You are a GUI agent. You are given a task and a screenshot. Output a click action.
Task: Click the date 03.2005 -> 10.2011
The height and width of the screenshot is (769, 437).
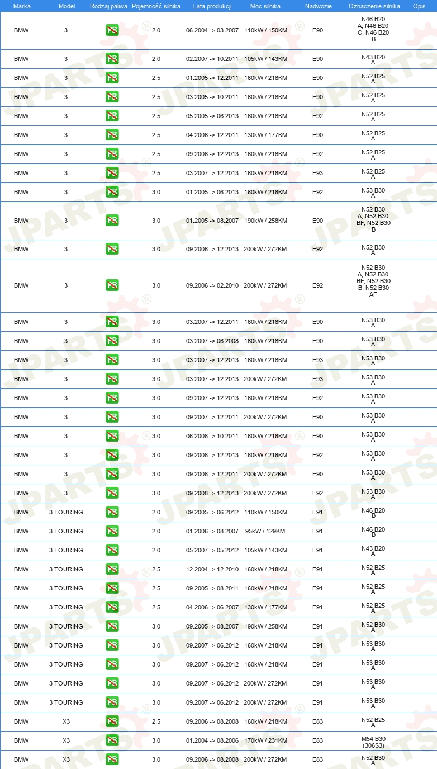click(x=212, y=97)
